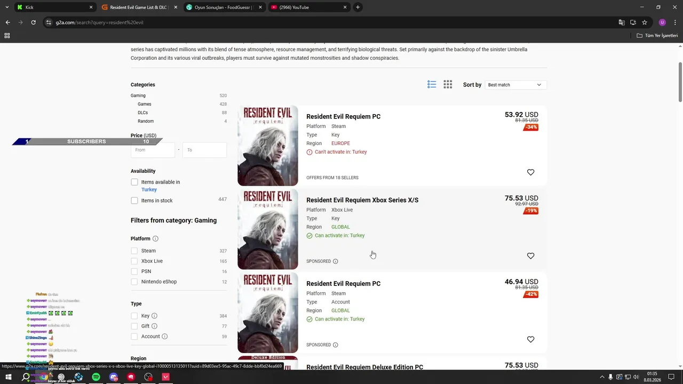This screenshot has width=683, height=384.
Task: Open the Google Translate page icon
Action: [x=622, y=22]
